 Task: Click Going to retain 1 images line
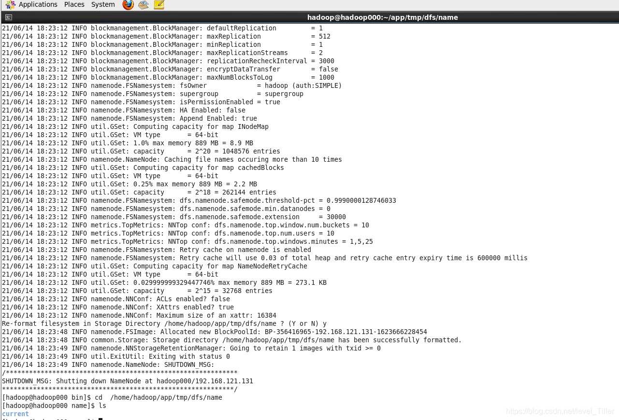pyautogui.click(x=191, y=348)
